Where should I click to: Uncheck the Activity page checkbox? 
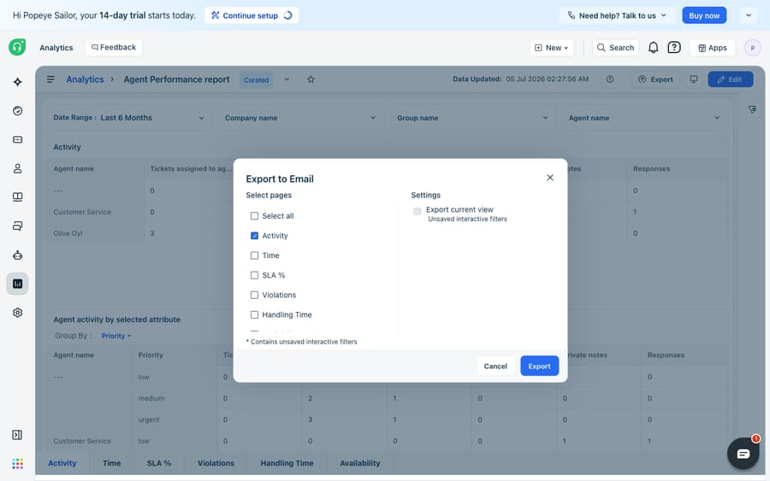click(254, 236)
